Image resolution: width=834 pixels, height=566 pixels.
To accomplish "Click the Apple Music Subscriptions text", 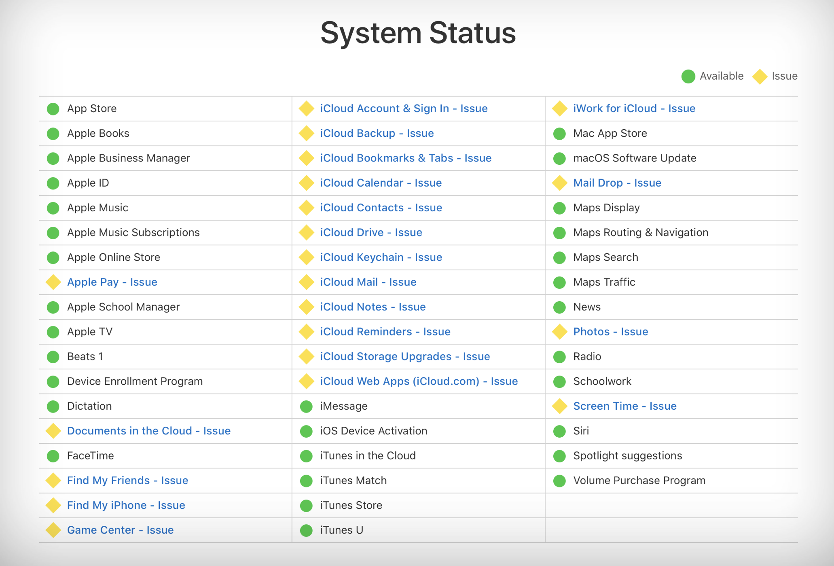I will point(133,232).
